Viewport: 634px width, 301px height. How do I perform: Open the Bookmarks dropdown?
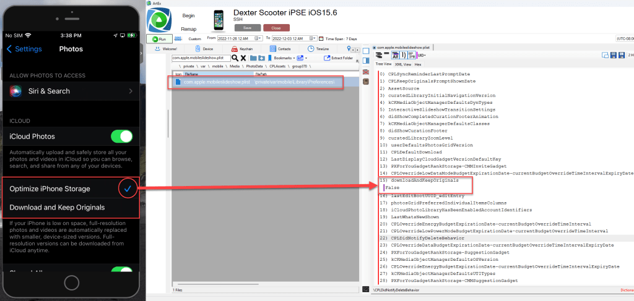tap(287, 58)
